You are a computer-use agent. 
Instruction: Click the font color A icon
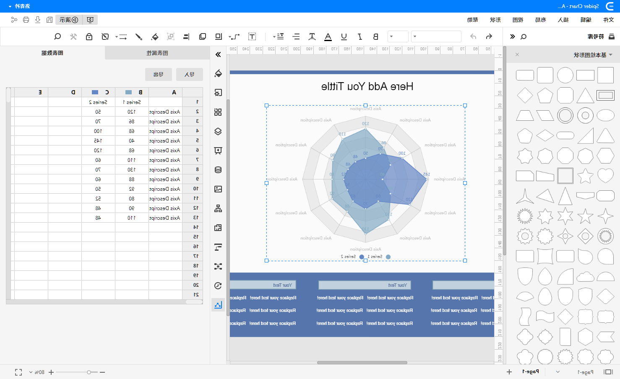pyautogui.click(x=328, y=36)
